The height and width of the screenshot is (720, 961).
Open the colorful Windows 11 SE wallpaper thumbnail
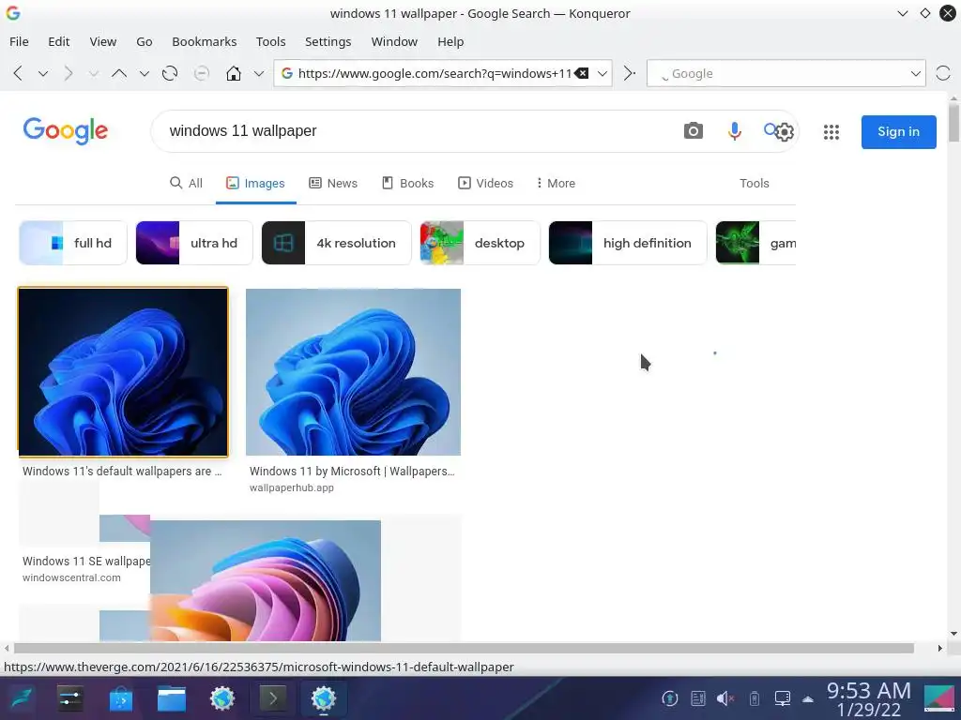tap(266, 580)
